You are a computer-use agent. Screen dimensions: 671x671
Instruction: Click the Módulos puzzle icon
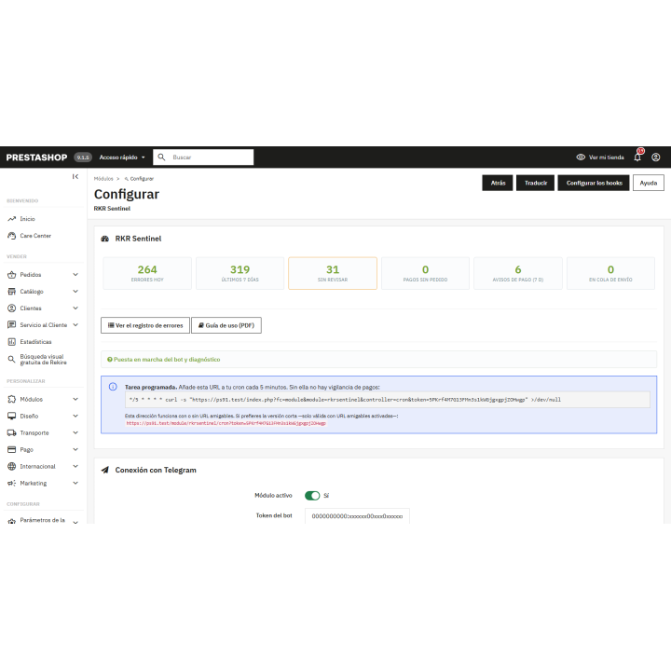11,399
